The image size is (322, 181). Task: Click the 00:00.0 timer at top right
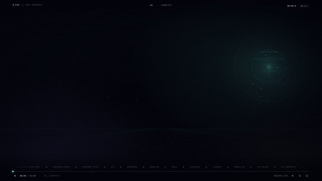(292, 6)
